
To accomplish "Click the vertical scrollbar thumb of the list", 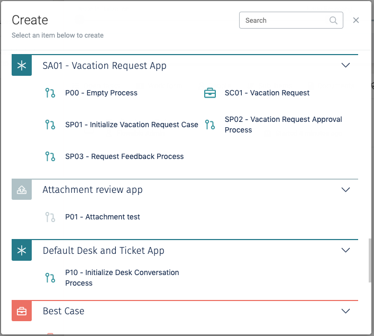I will pyautogui.click(x=370, y=261).
